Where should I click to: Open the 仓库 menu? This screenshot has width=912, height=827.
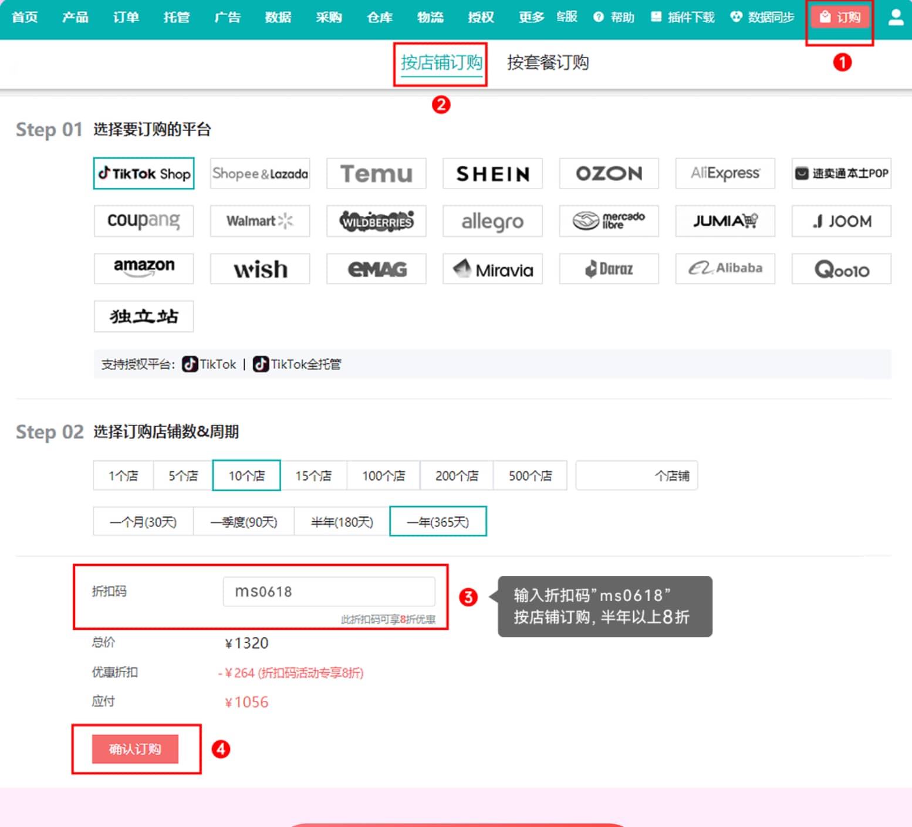pos(380,17)
